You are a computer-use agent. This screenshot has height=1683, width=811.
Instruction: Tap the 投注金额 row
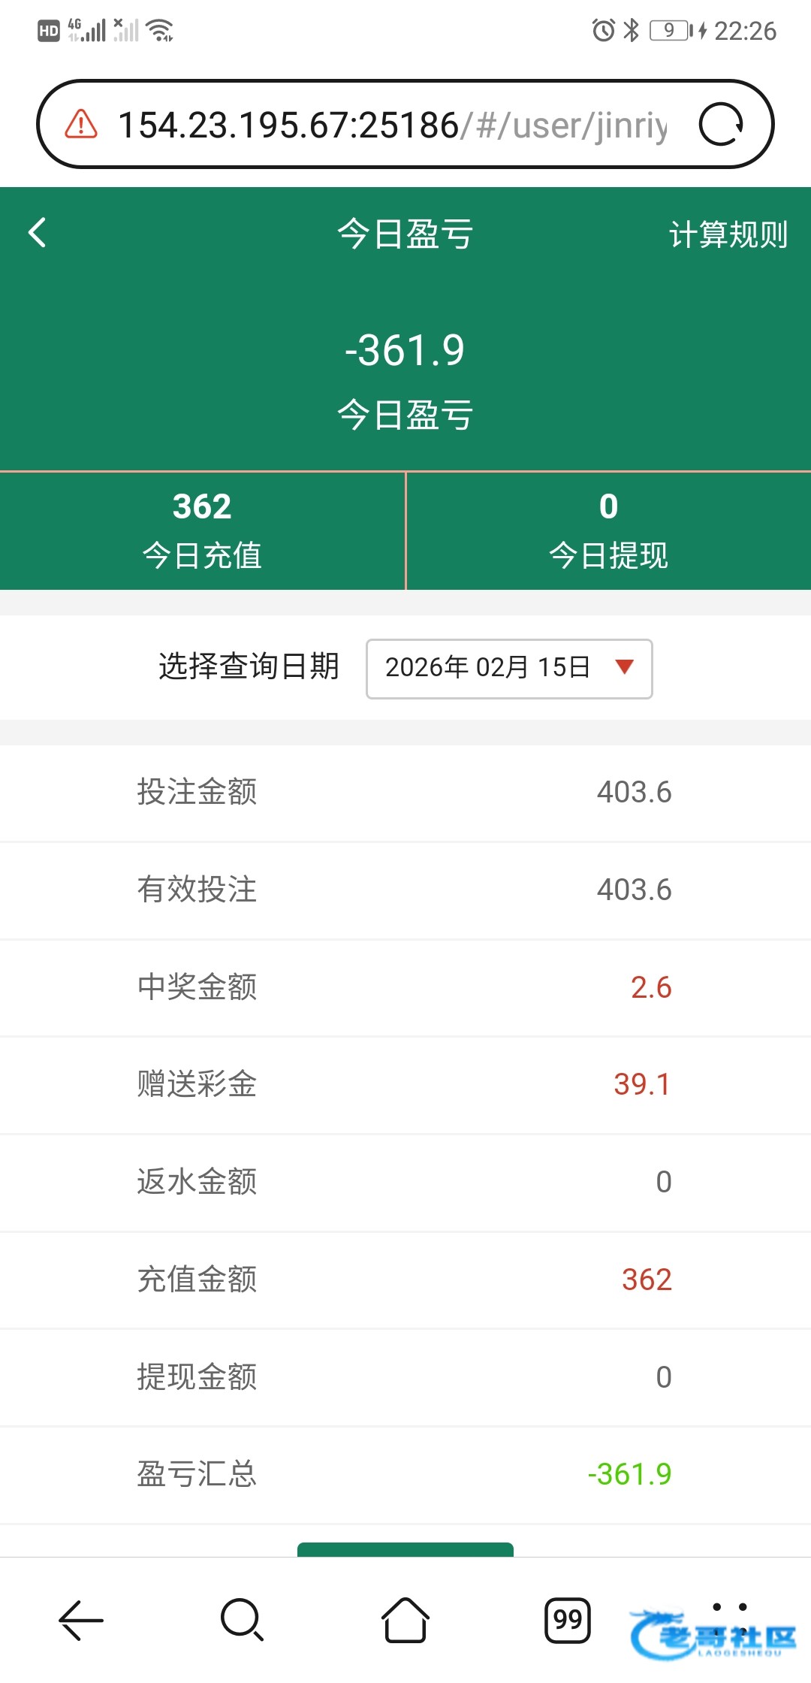pos(405,793)
